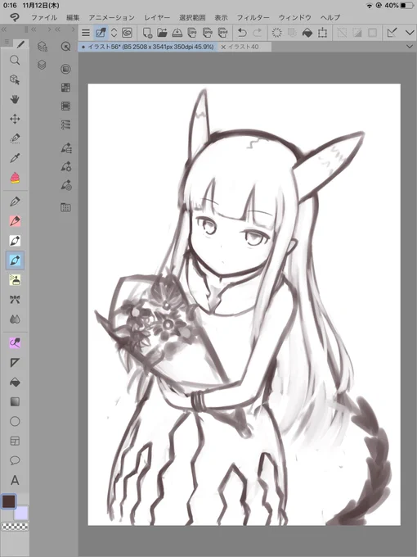Click the Fill bucket icon in command bar
The image size is (417, 557).
click(307, 33)
